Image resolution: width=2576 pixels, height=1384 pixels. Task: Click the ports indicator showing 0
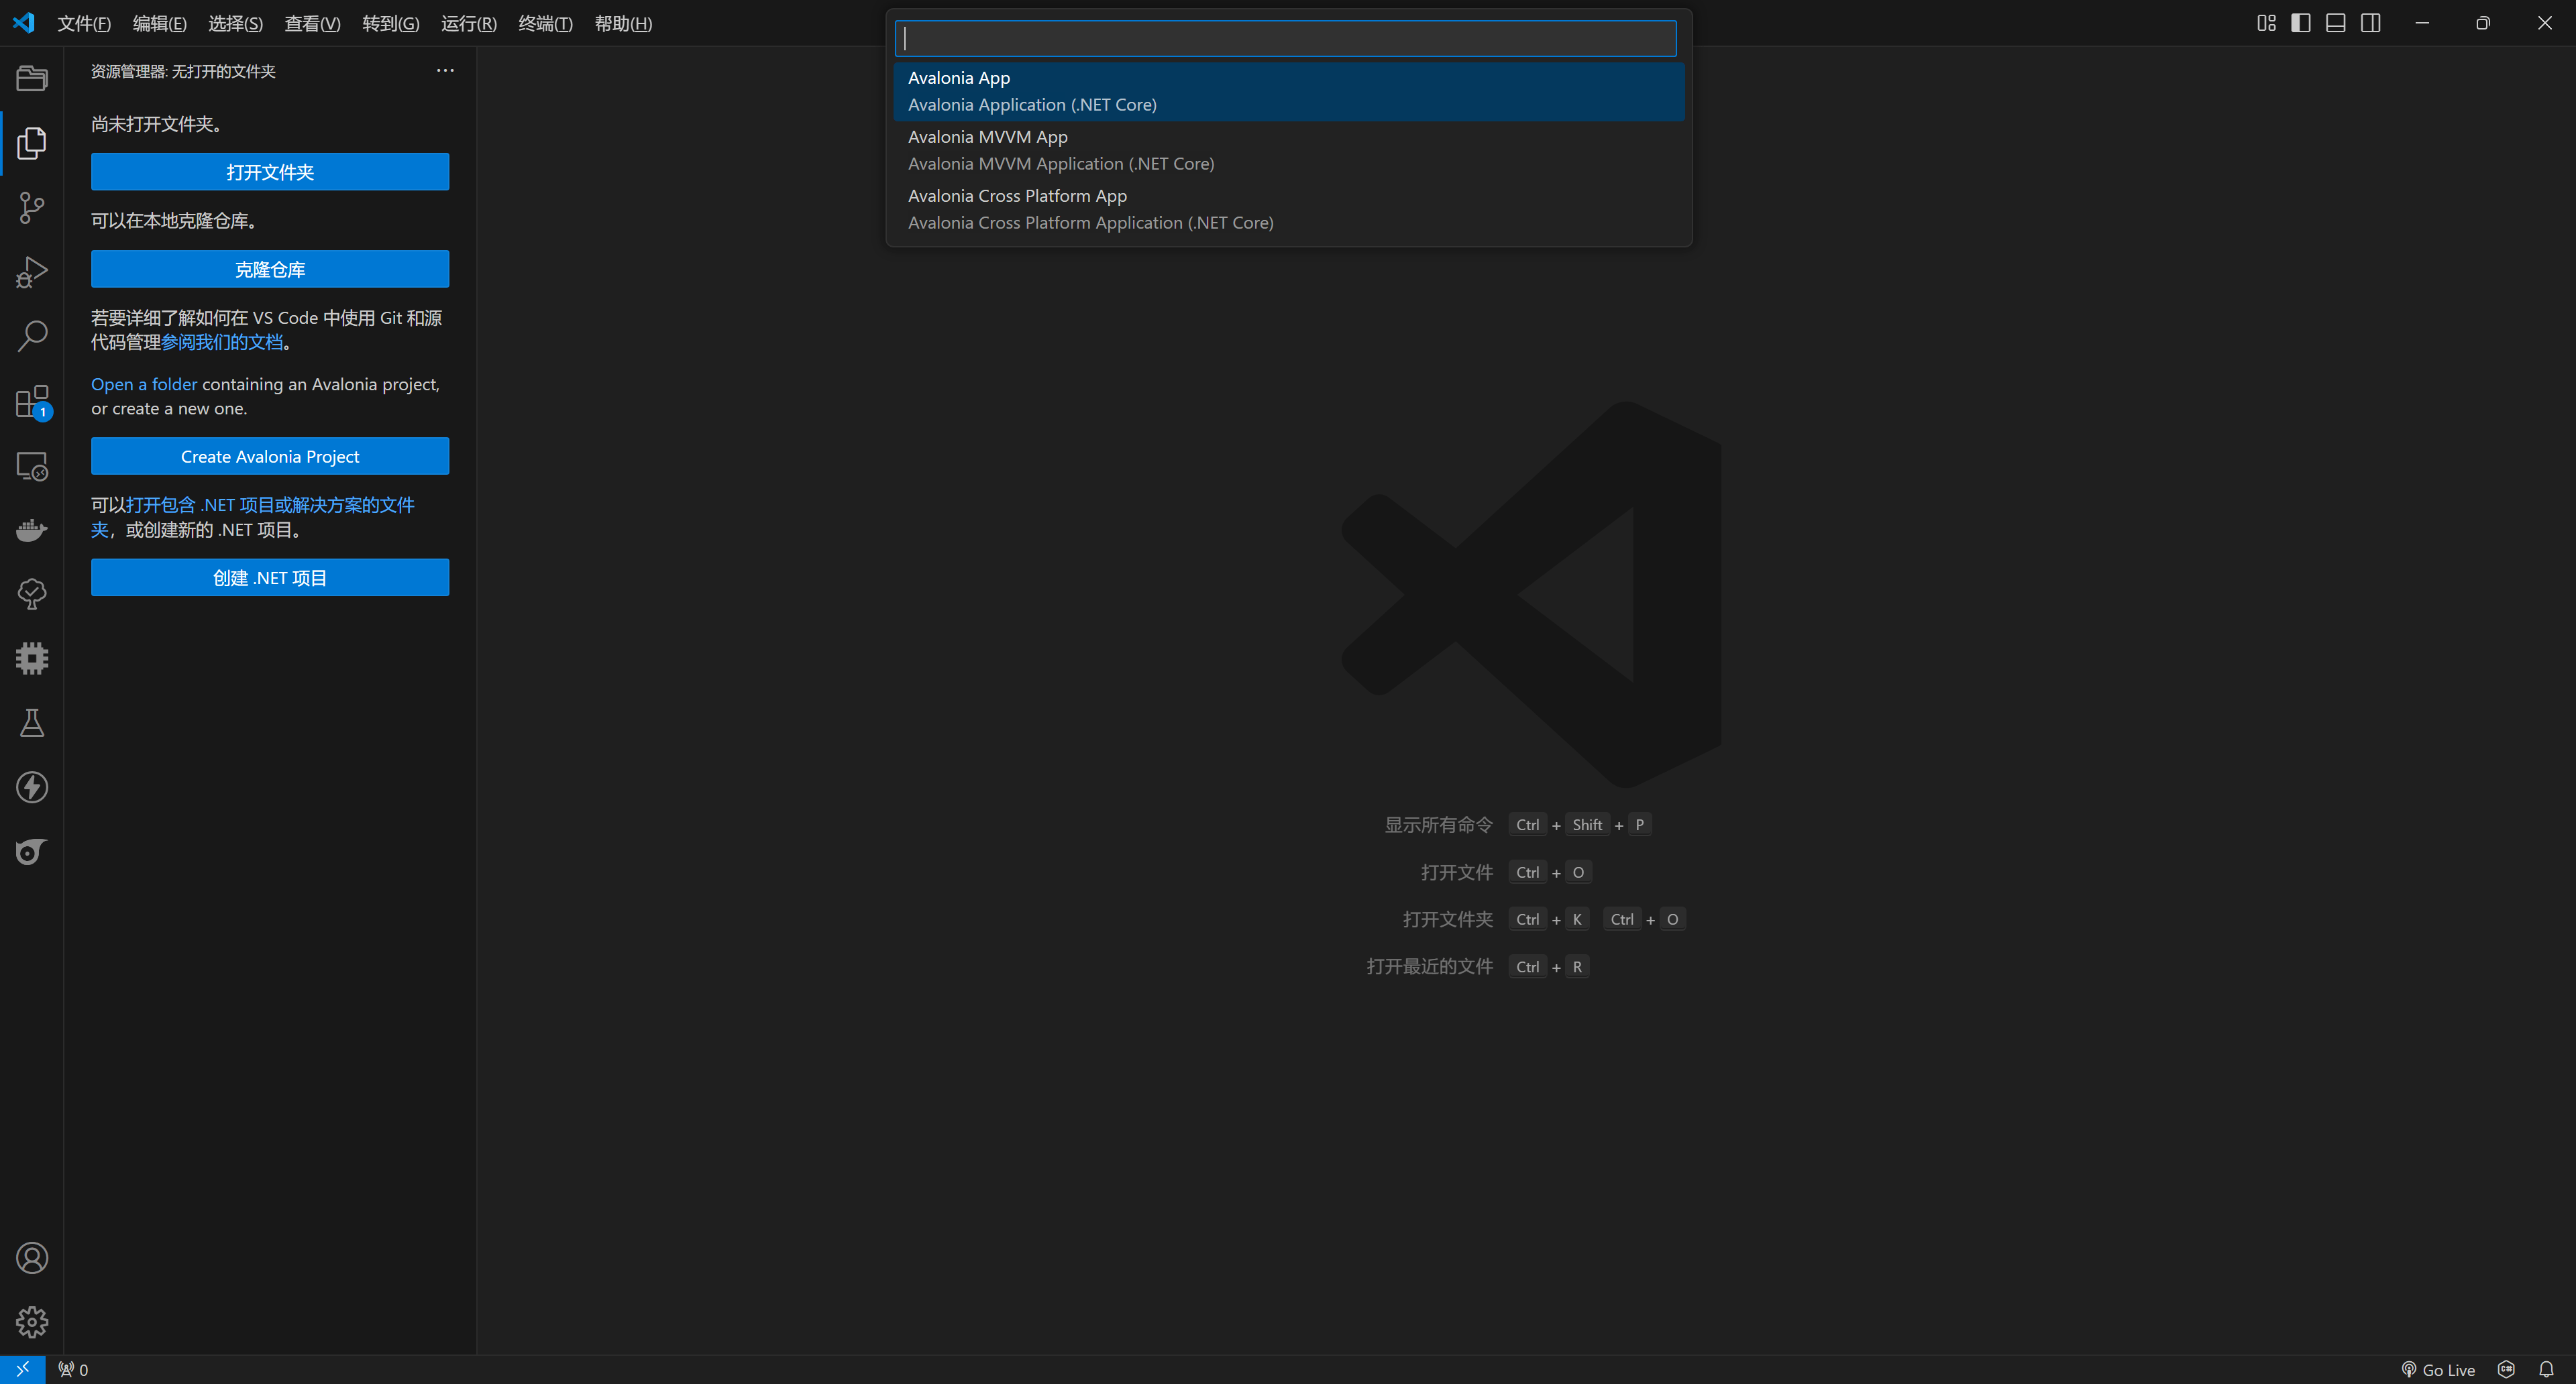(73, 1370)
